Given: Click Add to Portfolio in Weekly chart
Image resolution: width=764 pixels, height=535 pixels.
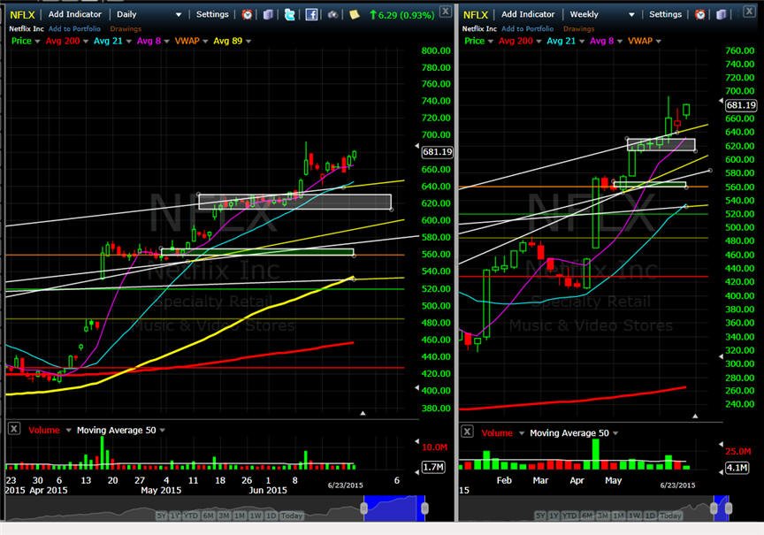Looking at the screenshot, I should [x=528, y=29].
